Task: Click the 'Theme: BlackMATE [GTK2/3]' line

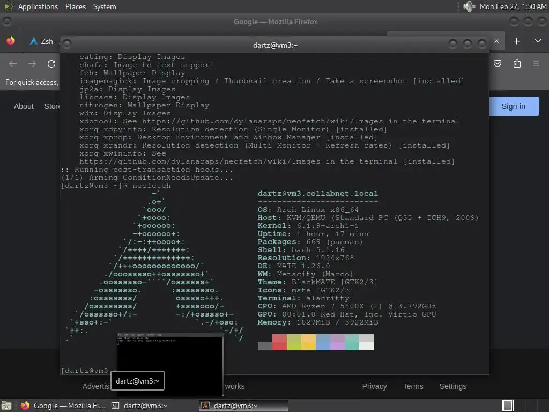Action: click(x=317, y=282)
